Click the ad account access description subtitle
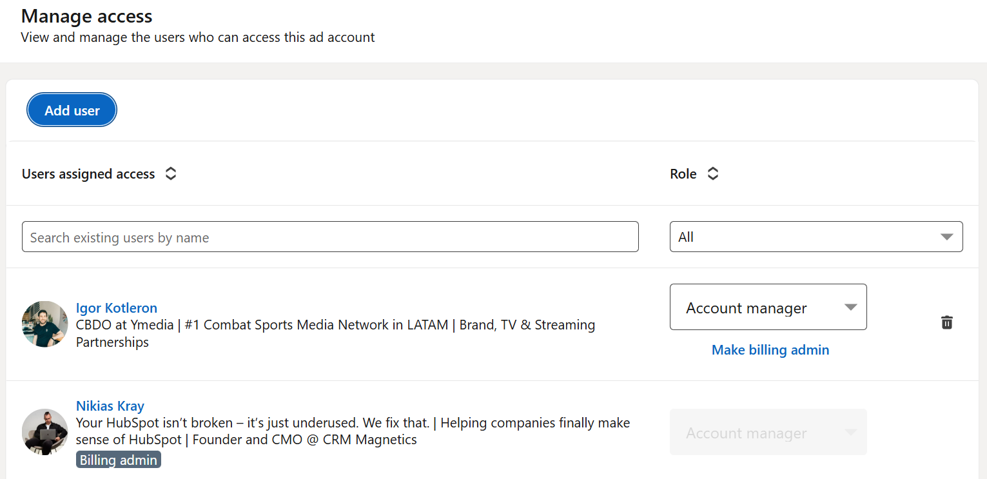The image size is (987, 479). pos(198,37)
